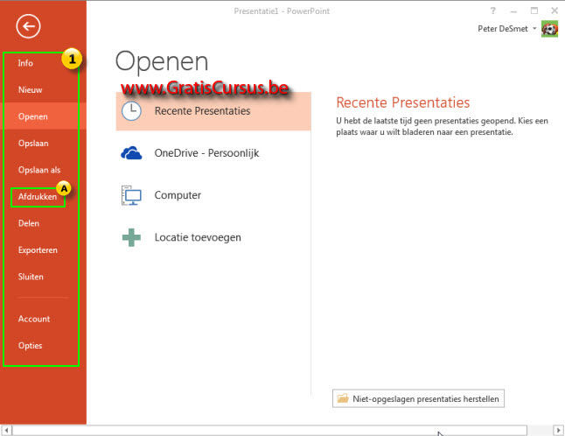Click the horizontal scrollbar right arrow
Image resolution: width=565 pixels, height=436 pixels.
click(559, 430)
